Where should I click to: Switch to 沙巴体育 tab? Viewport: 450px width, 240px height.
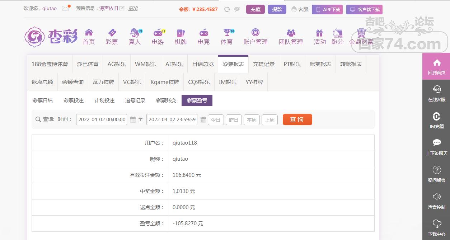coord(88,64)
